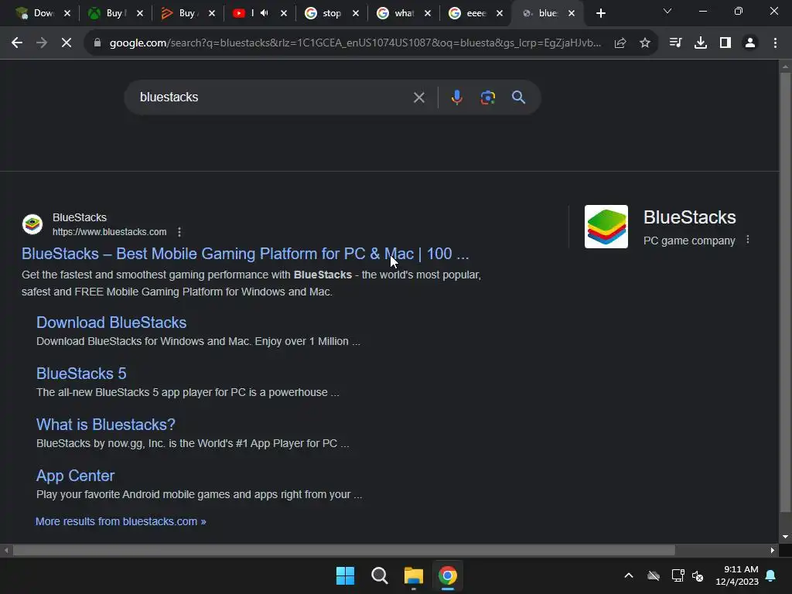This screenshot has height=594, width=792.
Task: Click the vertical scrollbar thumb
Action: 785,292
